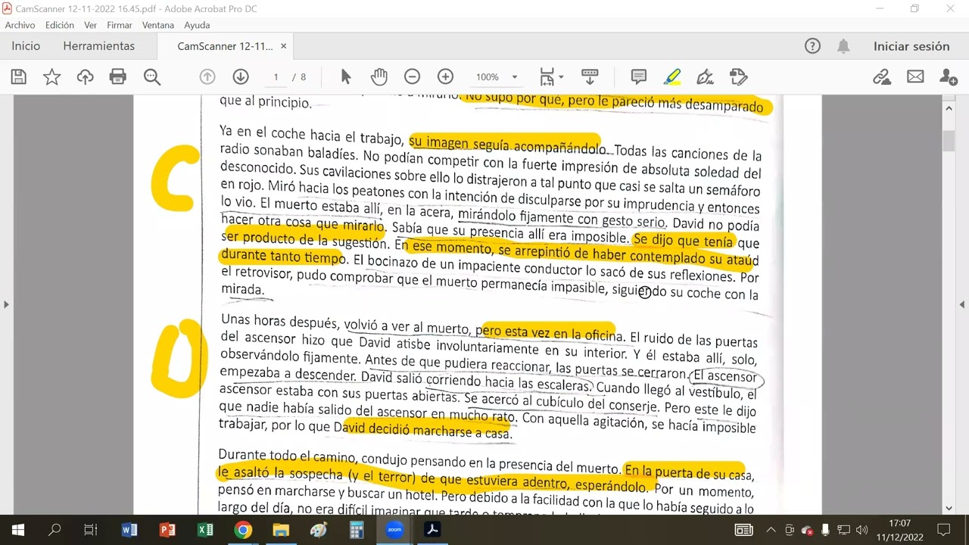Open the stamp tool icon
969x545 pixels.
pyautogui.click(x=738, y=76)
